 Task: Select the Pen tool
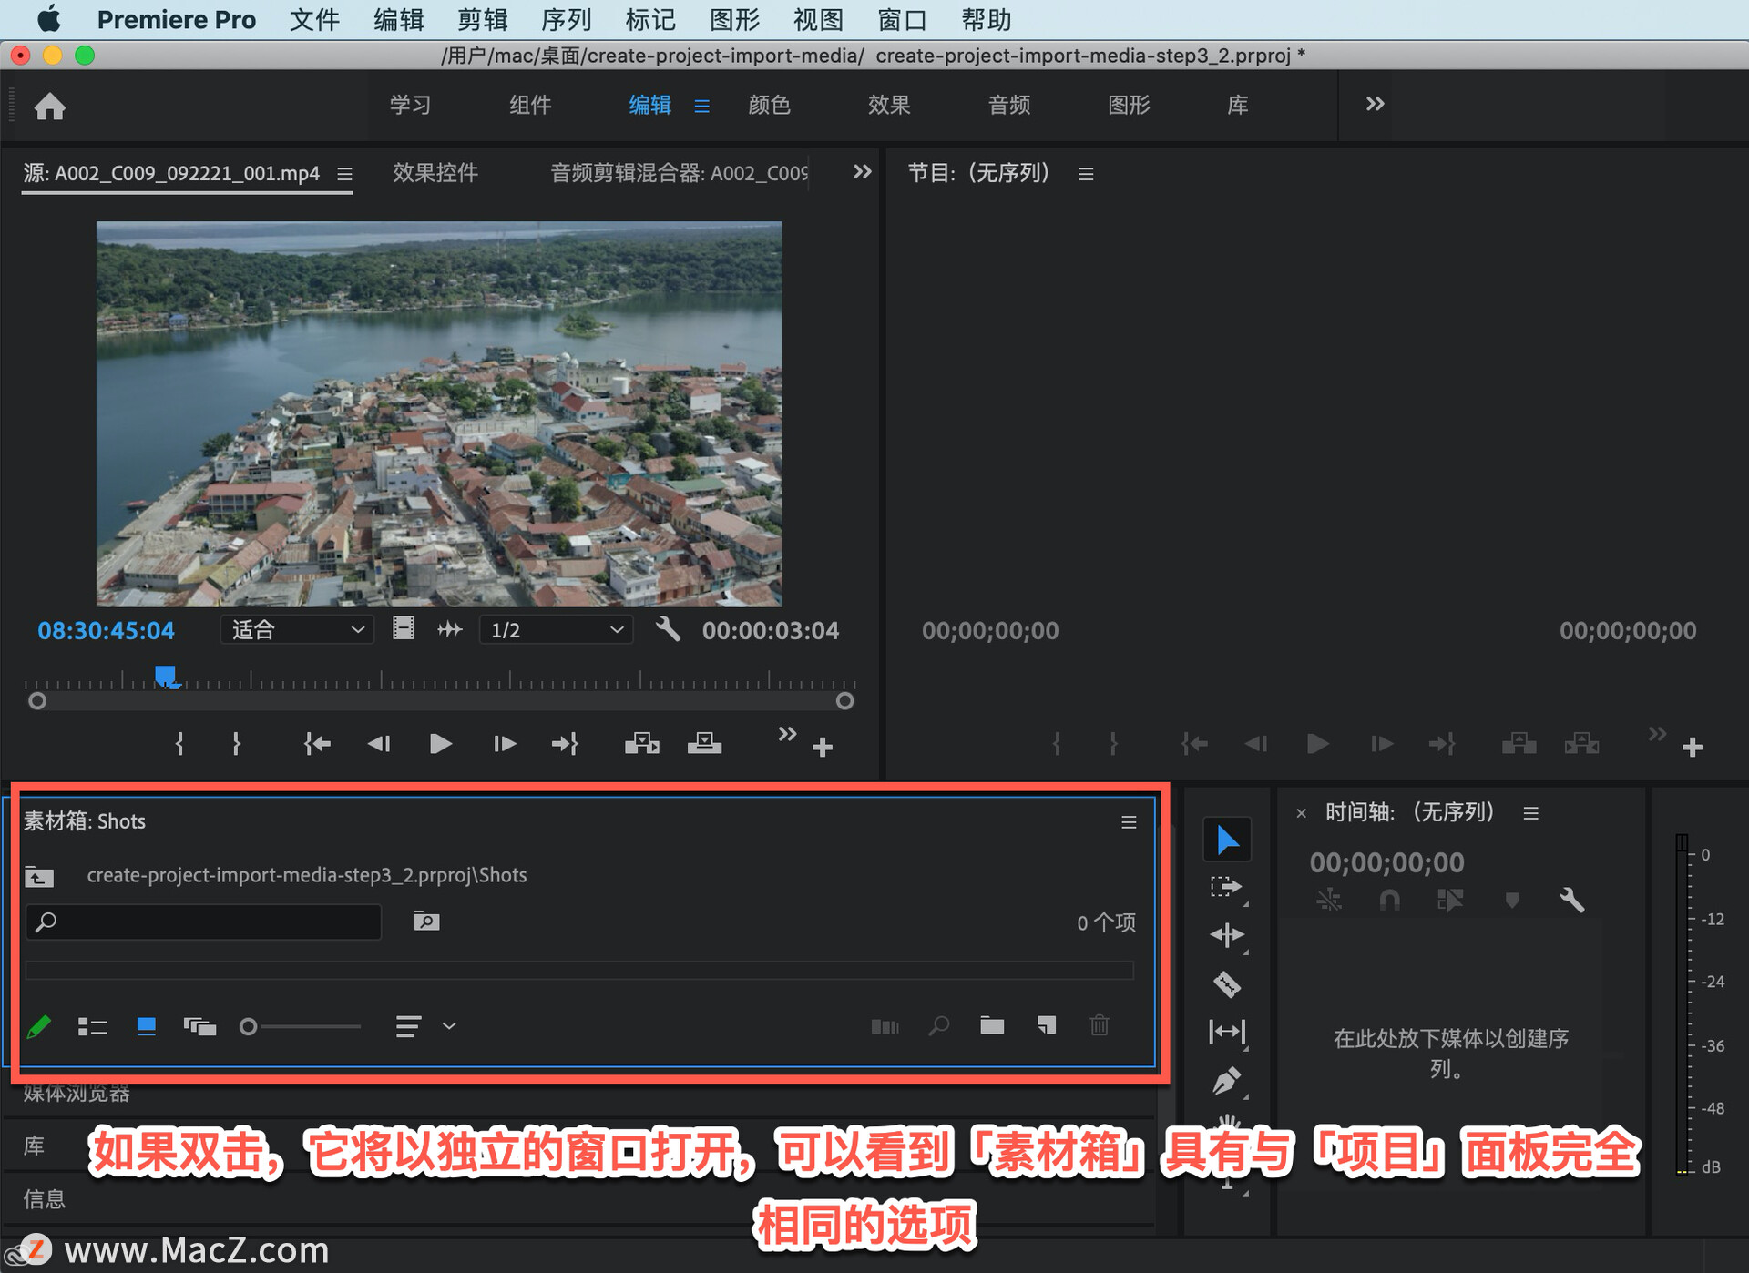[x=1226, y=1080]
